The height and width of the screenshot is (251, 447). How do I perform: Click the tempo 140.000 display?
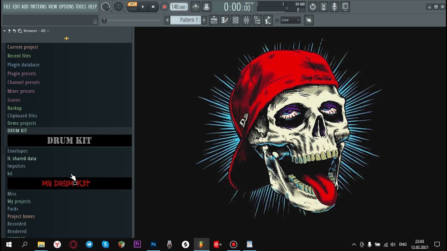click(x=178, y=7)
